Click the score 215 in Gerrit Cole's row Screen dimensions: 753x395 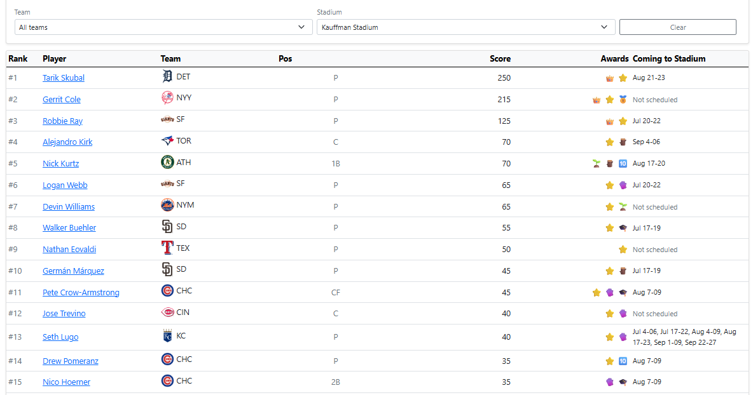pyautogui.click(x=504, y=99)
